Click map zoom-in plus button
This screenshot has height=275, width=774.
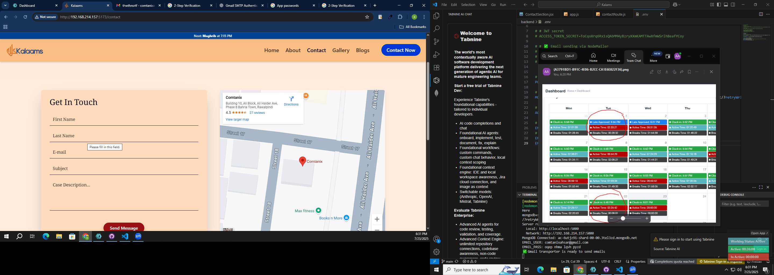(x=377, y=219)
